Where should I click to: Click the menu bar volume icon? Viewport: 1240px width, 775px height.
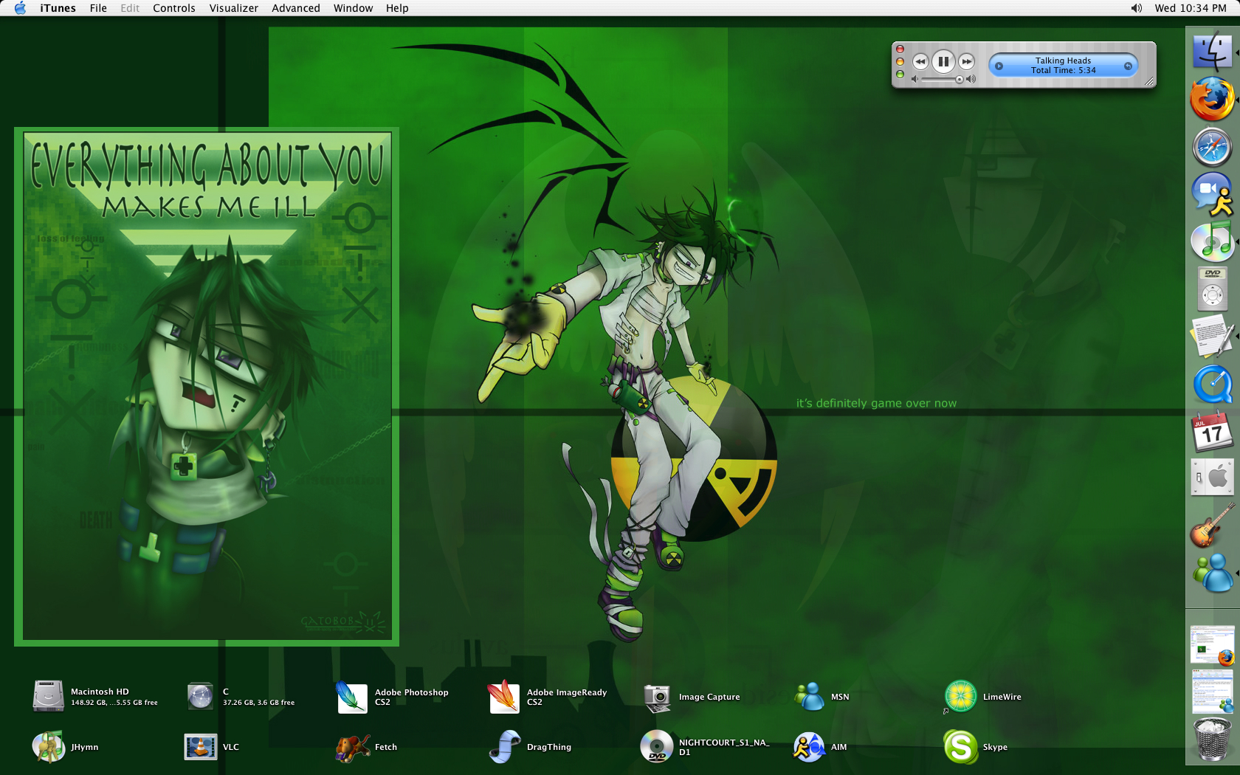click(1137, 8)
